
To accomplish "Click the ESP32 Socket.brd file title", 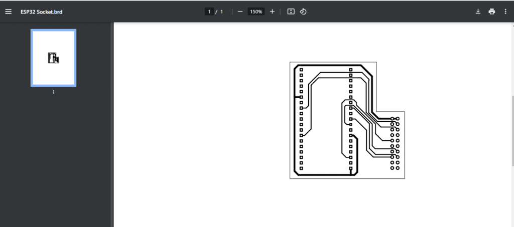I will pos(42,12).
